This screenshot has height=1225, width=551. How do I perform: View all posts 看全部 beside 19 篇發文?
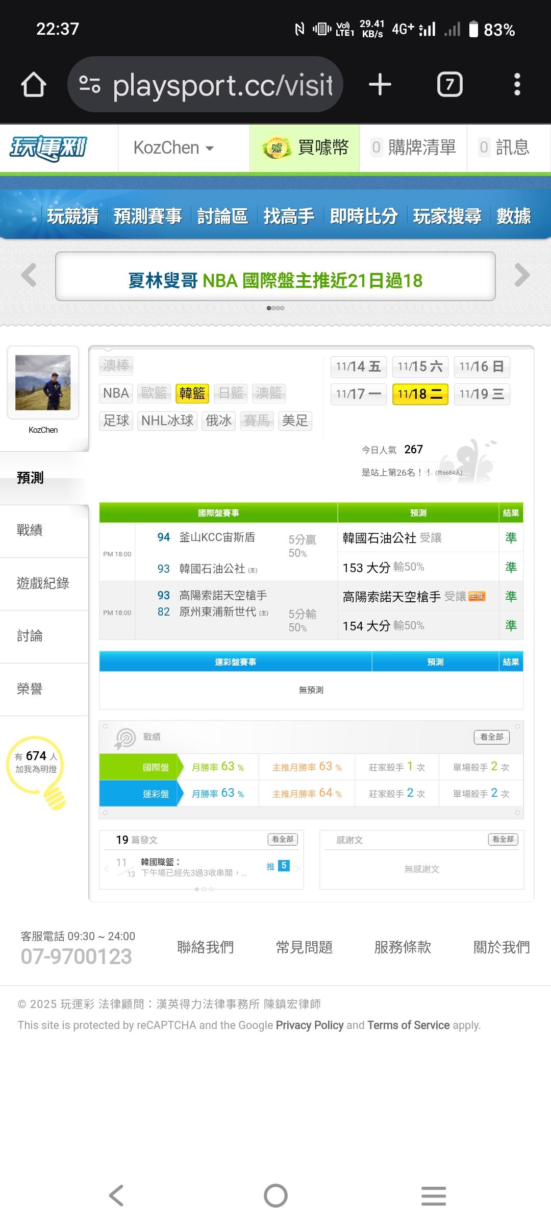tap(283, 839)
